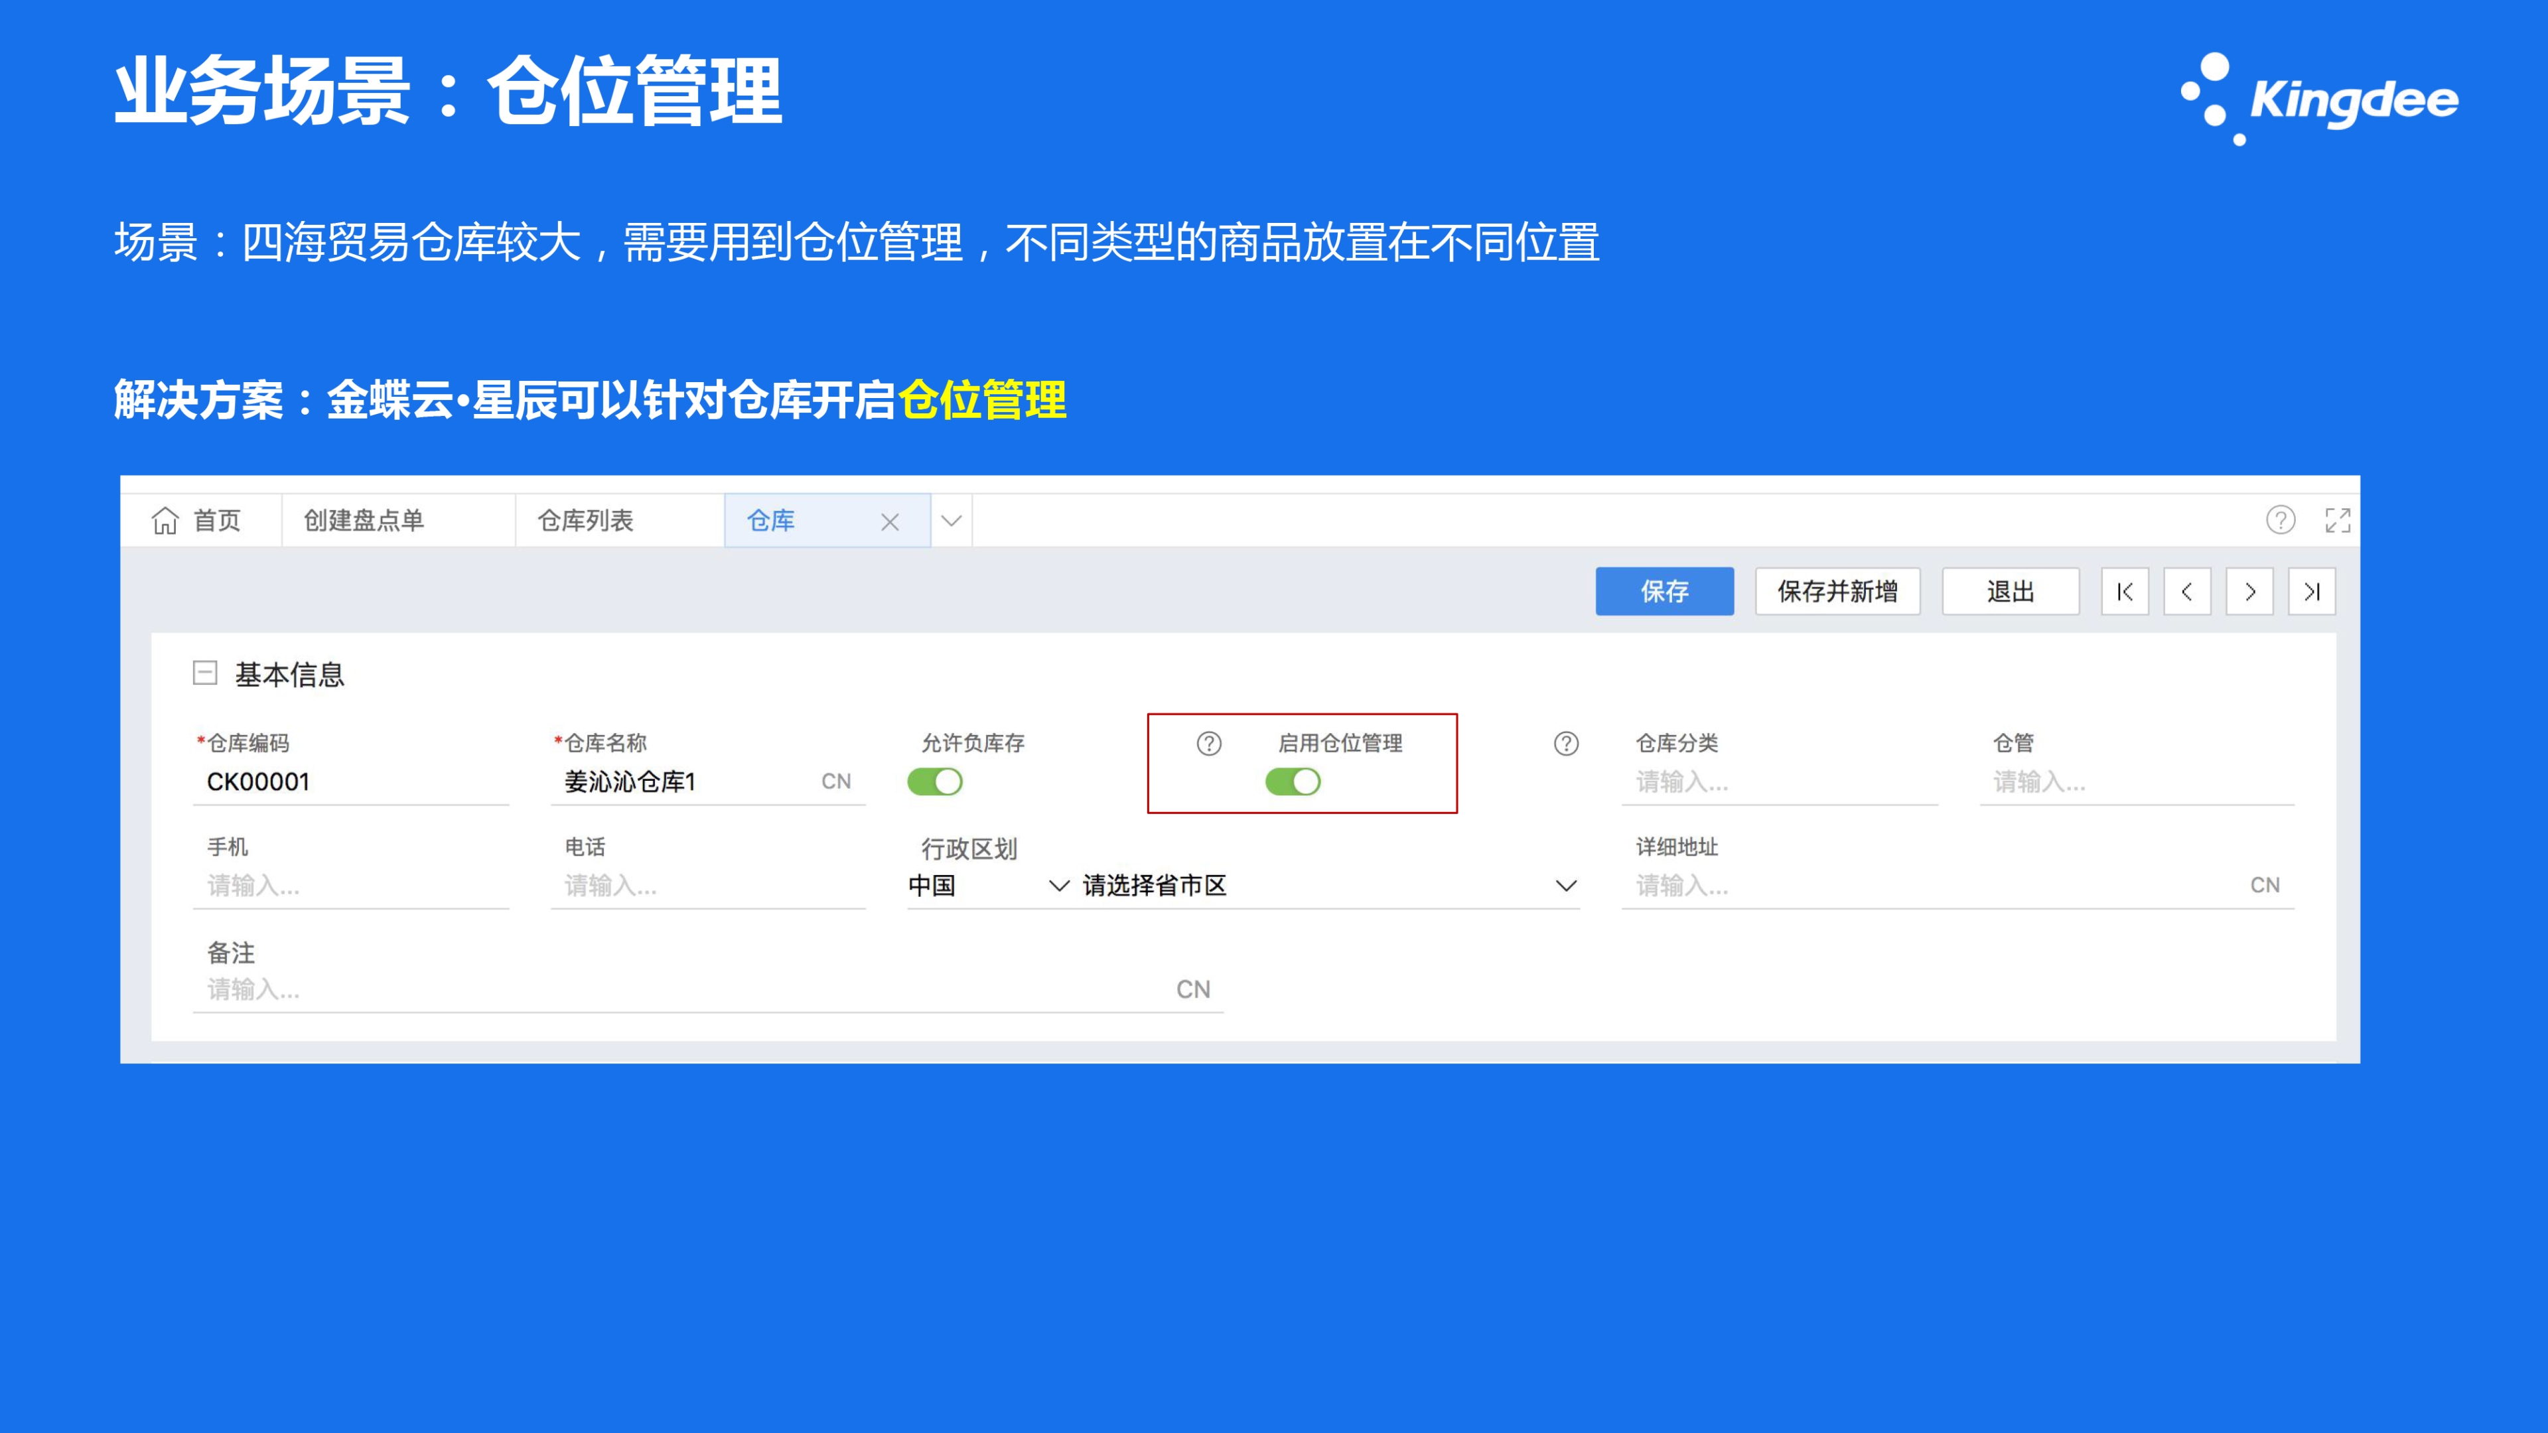
Task: Open the help icon in top right
Action: point(2280,520)
